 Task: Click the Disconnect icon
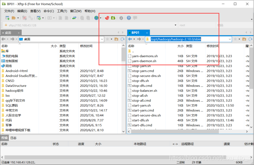25,18
